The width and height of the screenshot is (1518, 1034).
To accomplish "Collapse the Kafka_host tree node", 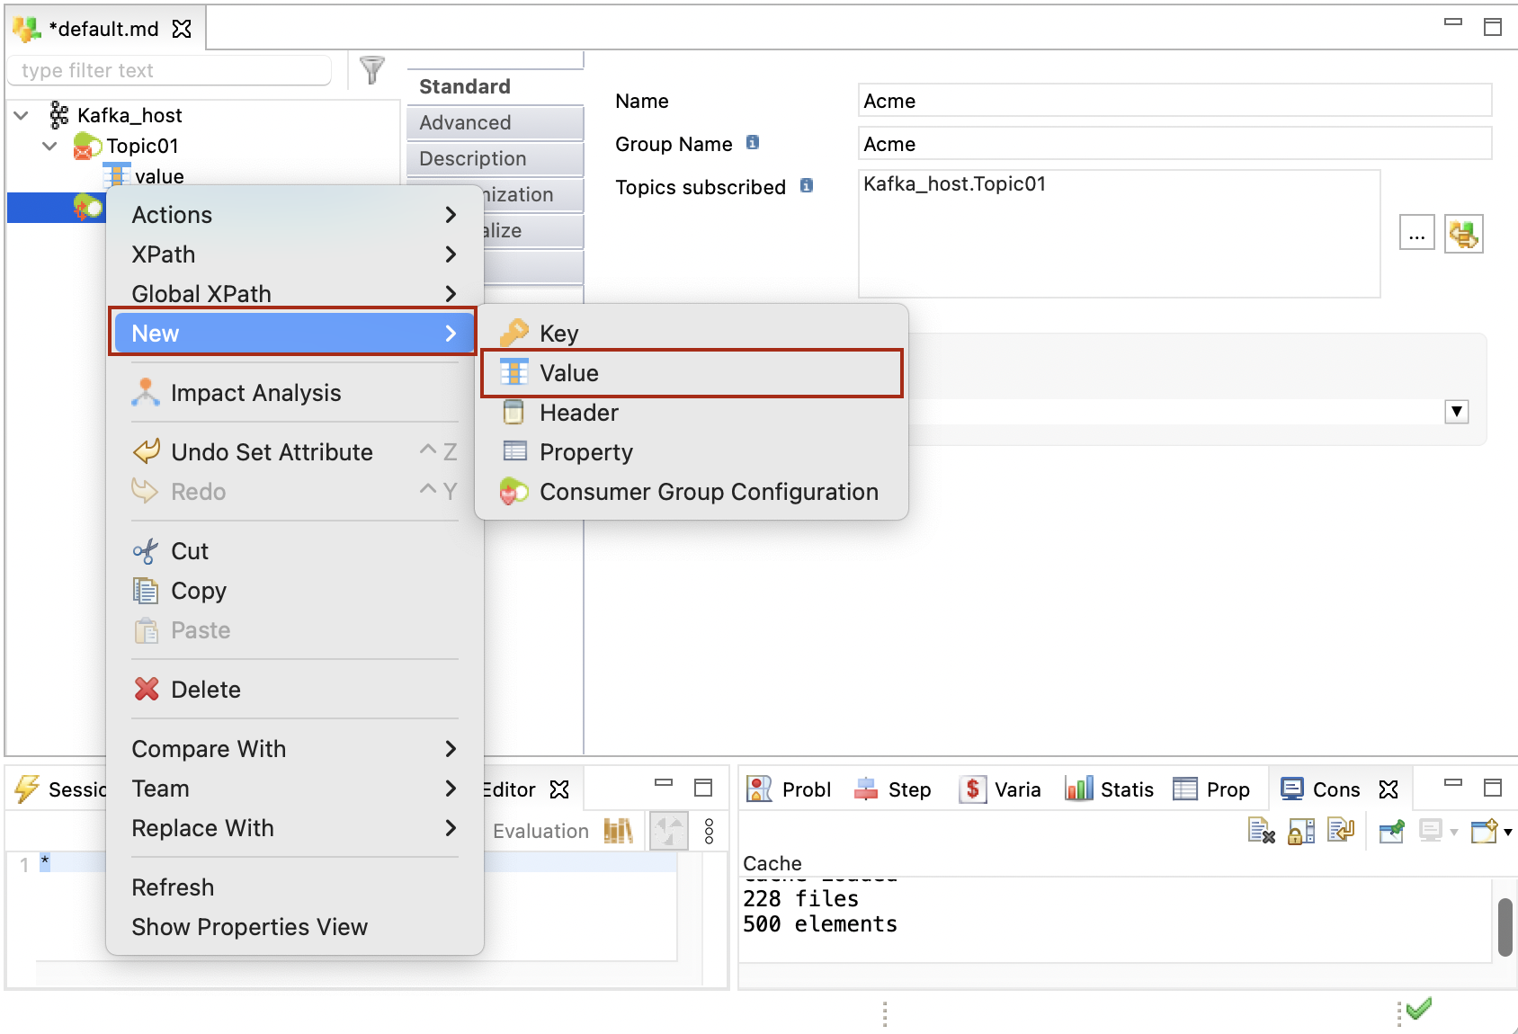I will coord(22,115).
